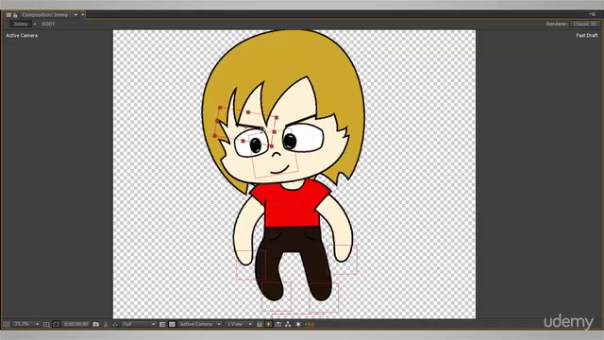Show the last snapshot icon
The width and height of the screenshot is (604, 340).
[x=106, y=324]
